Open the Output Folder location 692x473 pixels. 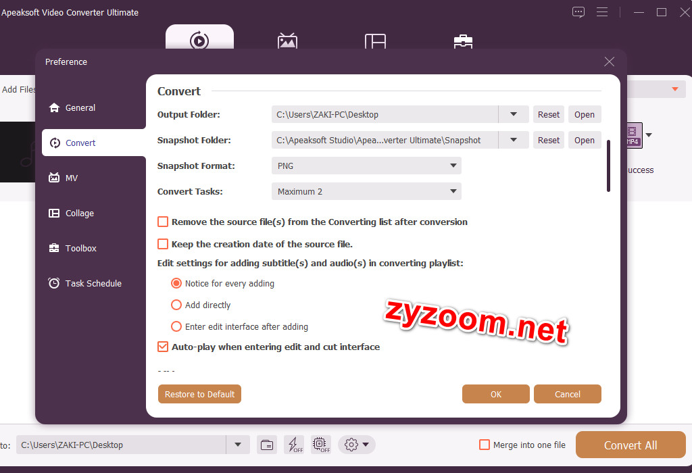point(585,114)
